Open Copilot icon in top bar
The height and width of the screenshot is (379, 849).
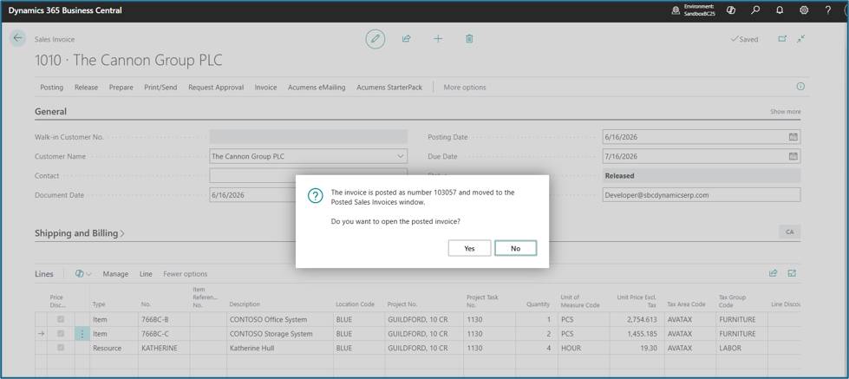(x=731, y=10)
